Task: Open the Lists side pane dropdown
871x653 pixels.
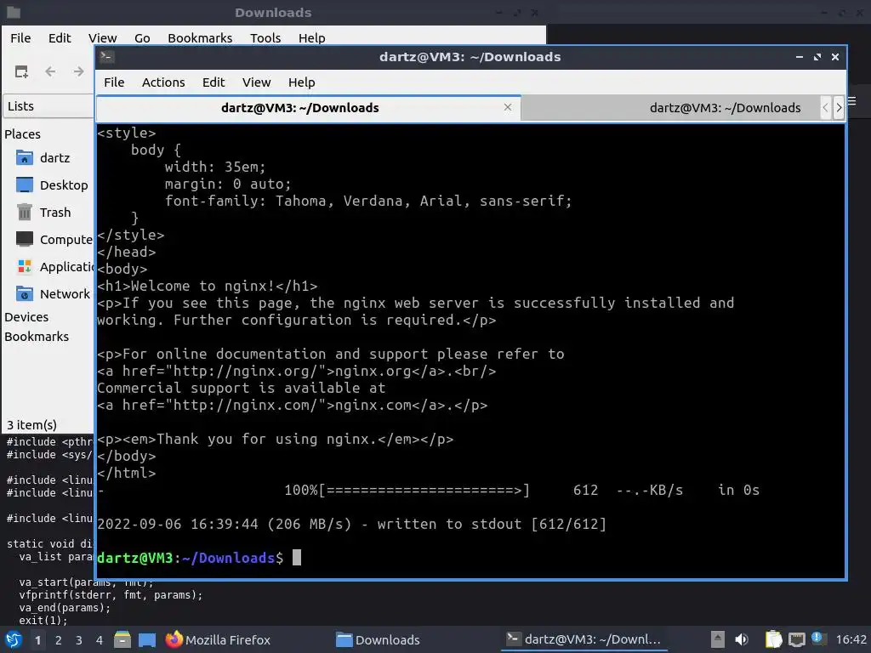Action: point(48,106)
